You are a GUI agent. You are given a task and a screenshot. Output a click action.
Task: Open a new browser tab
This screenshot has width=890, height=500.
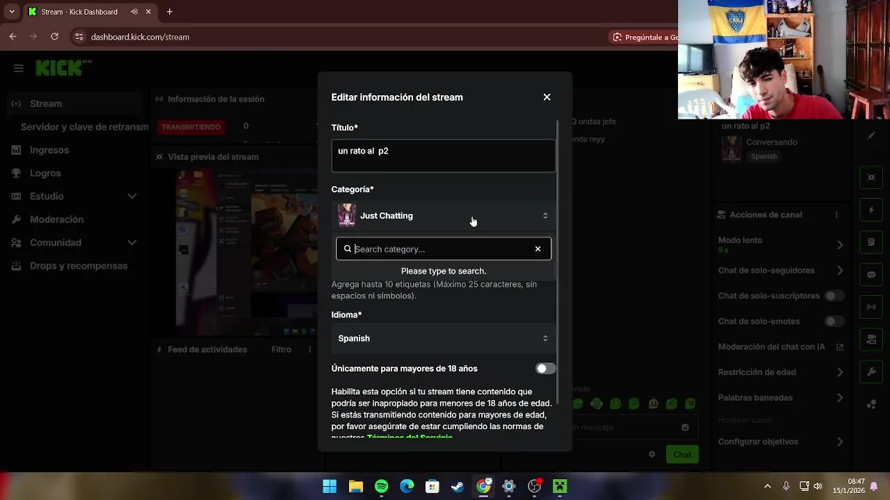click(169, 12)
